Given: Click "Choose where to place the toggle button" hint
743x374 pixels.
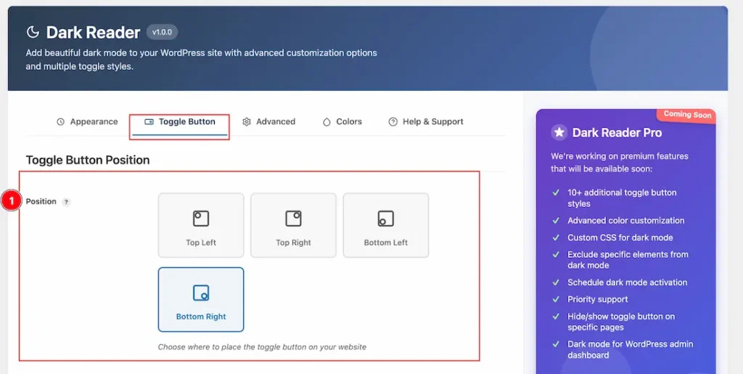Looking at the screenshot, I should 262,347.
